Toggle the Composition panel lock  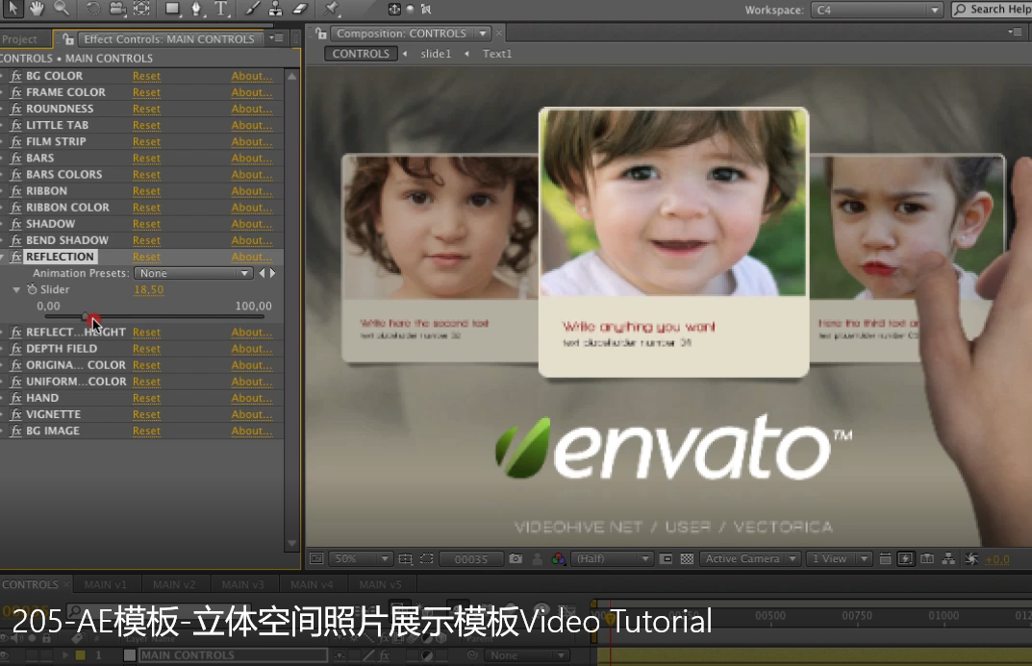(x=320, y=33)
